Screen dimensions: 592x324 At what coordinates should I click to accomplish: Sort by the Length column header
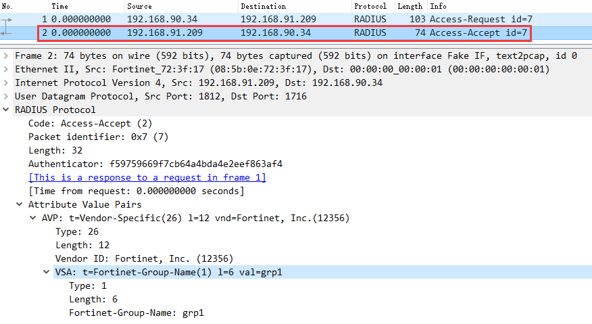(410, 6)
